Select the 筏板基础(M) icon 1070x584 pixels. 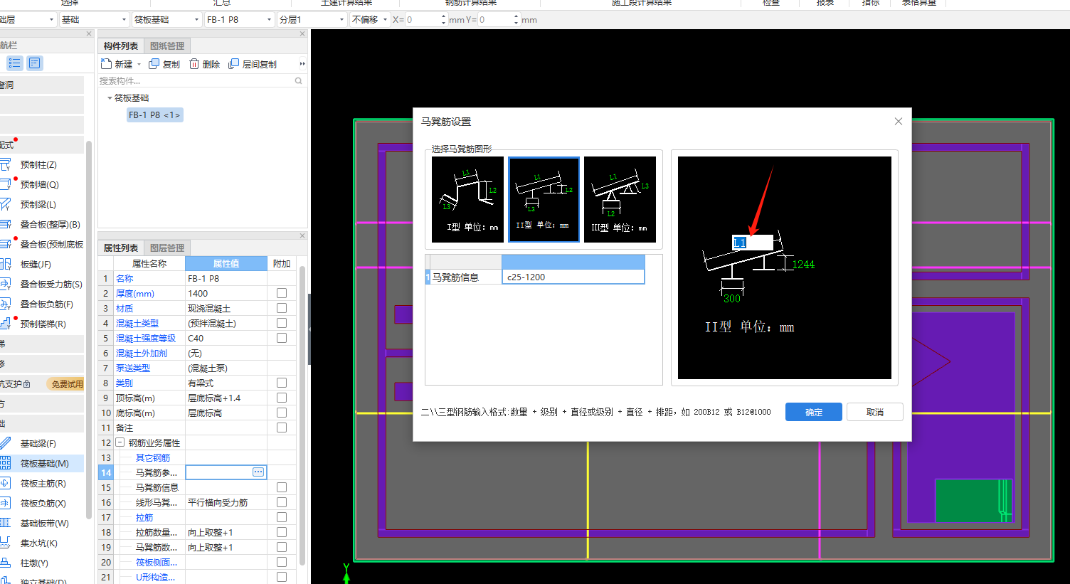[x=5, y=463]
